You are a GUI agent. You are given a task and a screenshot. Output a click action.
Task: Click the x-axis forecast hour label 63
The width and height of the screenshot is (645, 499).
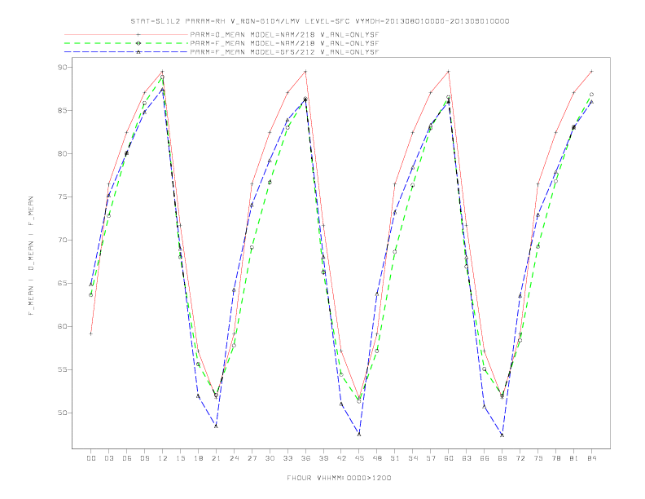tap(467, 458)
